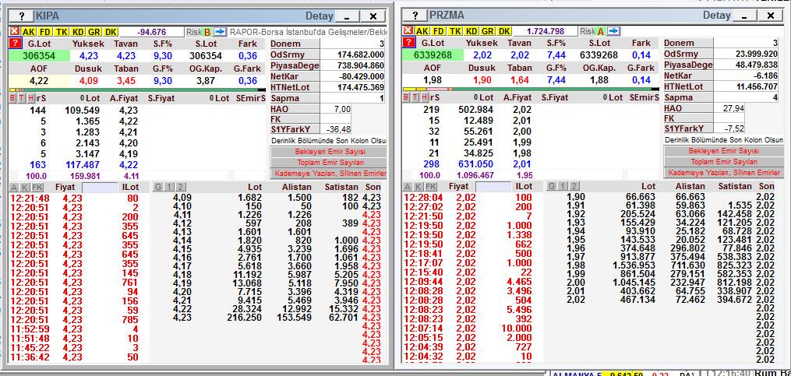791x376 pixels.
Task: Select the KD button in PRZMA window
Action: tap(471, 31)
